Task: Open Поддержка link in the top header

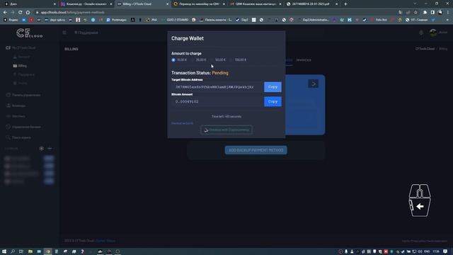Action: 86,33
